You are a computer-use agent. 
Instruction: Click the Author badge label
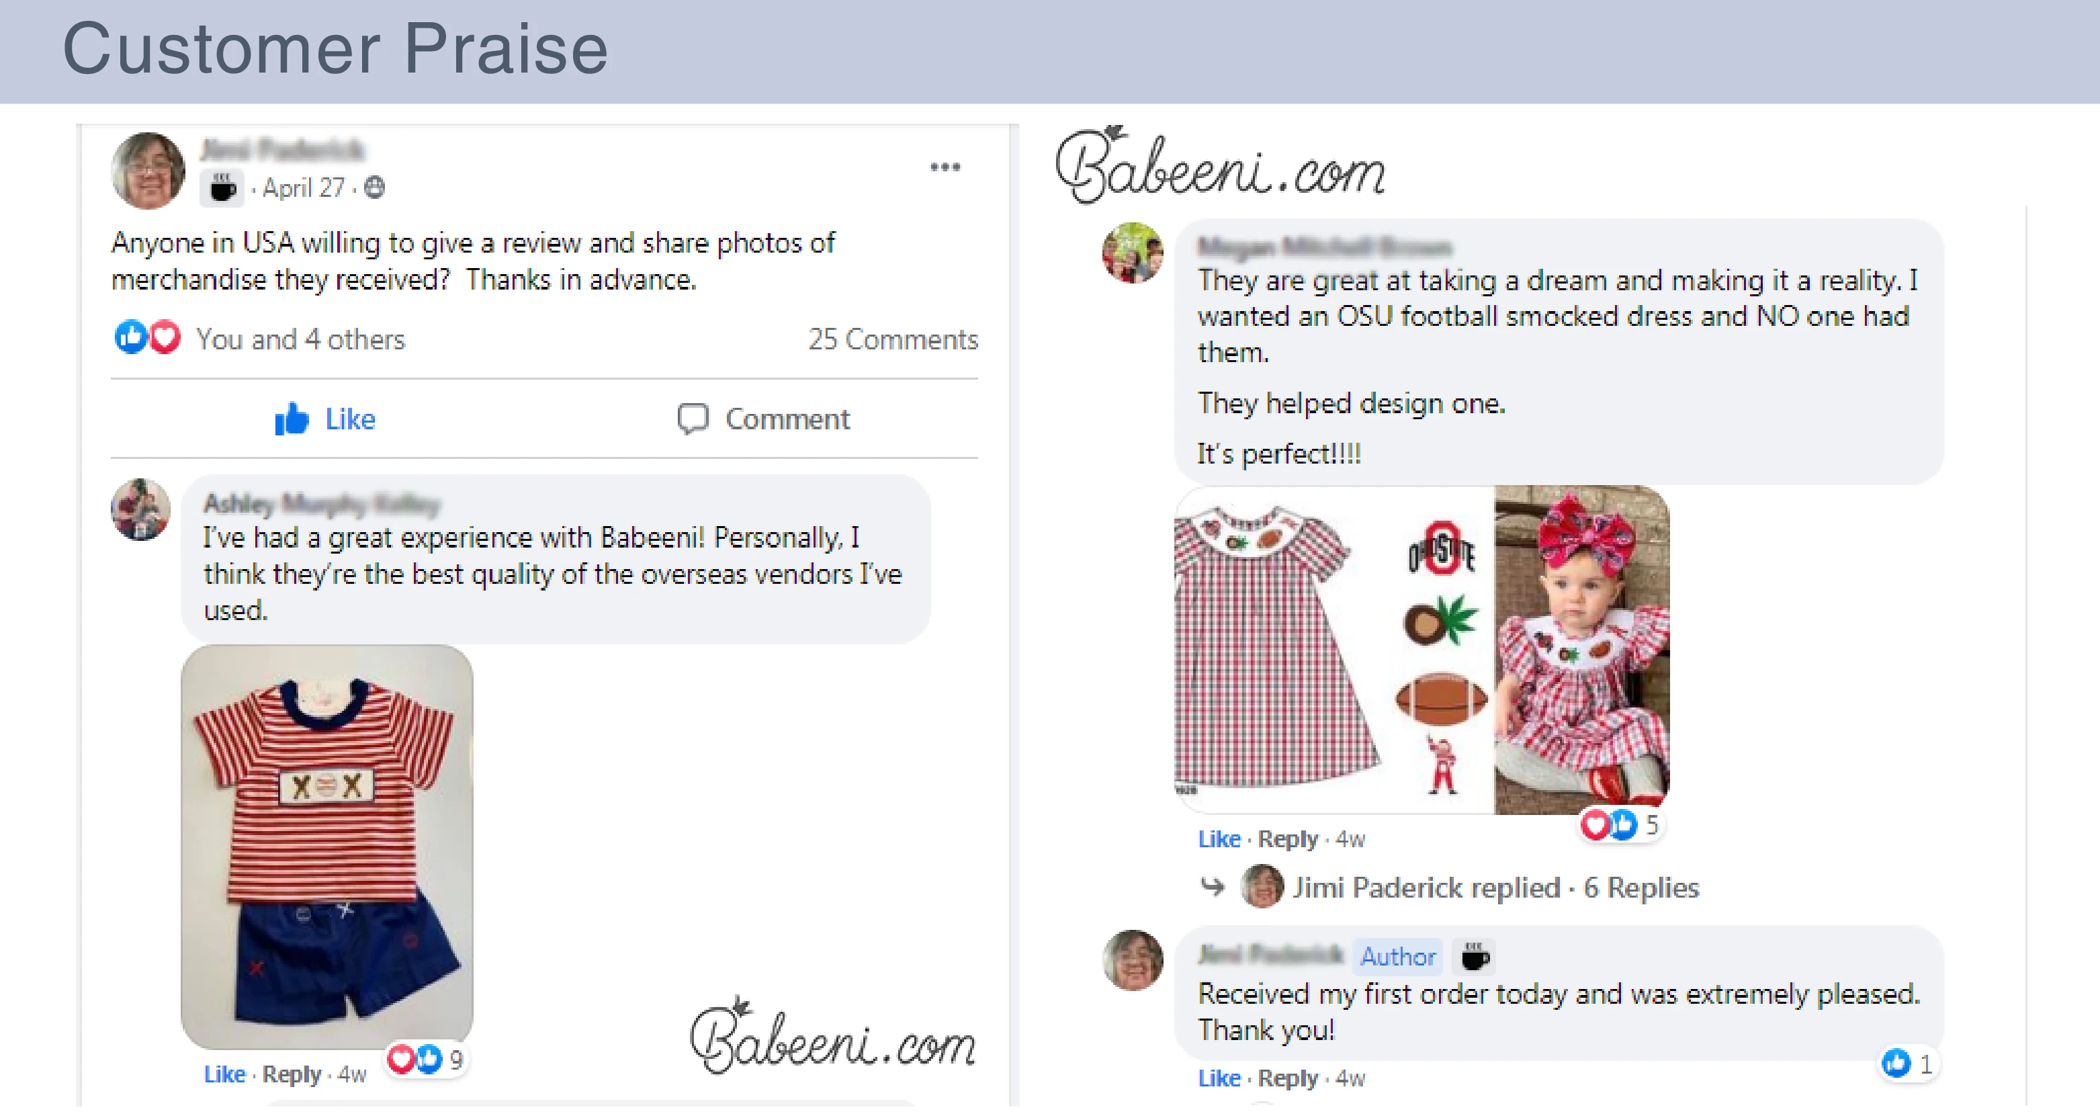[x=1397, y=956]
